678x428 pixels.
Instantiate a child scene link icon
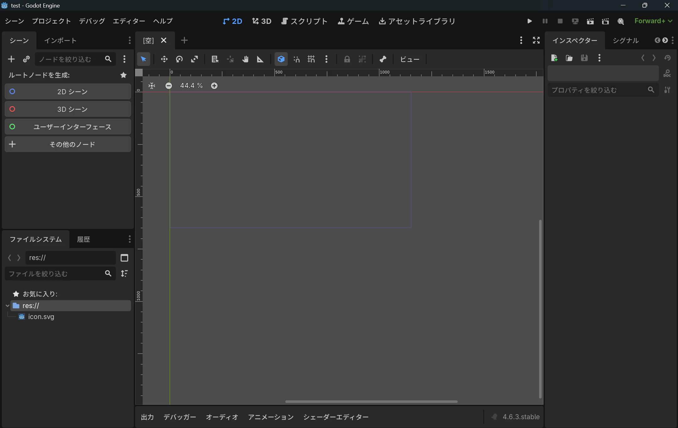pyautogui.click(x=26, y=59)
